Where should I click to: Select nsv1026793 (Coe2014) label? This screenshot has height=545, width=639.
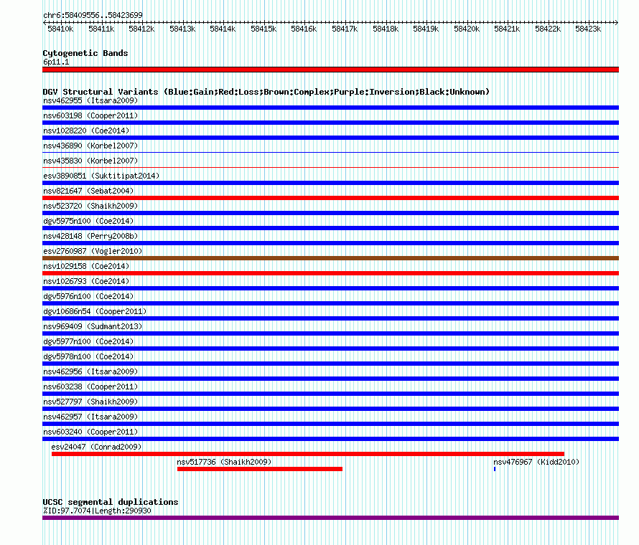(x=86, y=281)
